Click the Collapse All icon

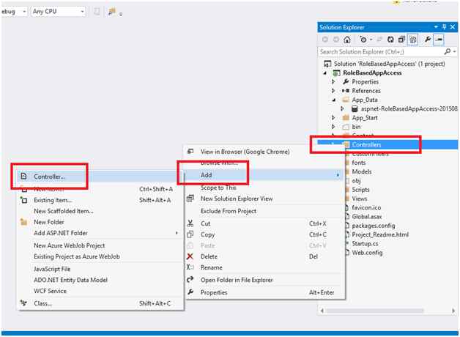coord(401,40)
